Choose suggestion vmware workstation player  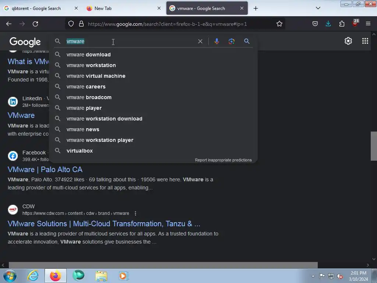153,140
